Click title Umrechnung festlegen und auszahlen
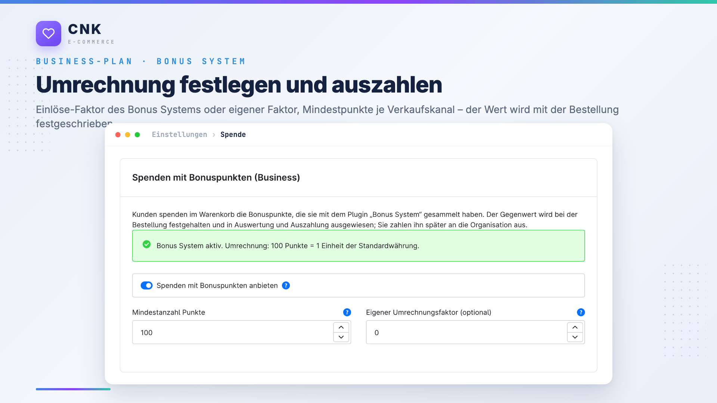 point(239,85)
